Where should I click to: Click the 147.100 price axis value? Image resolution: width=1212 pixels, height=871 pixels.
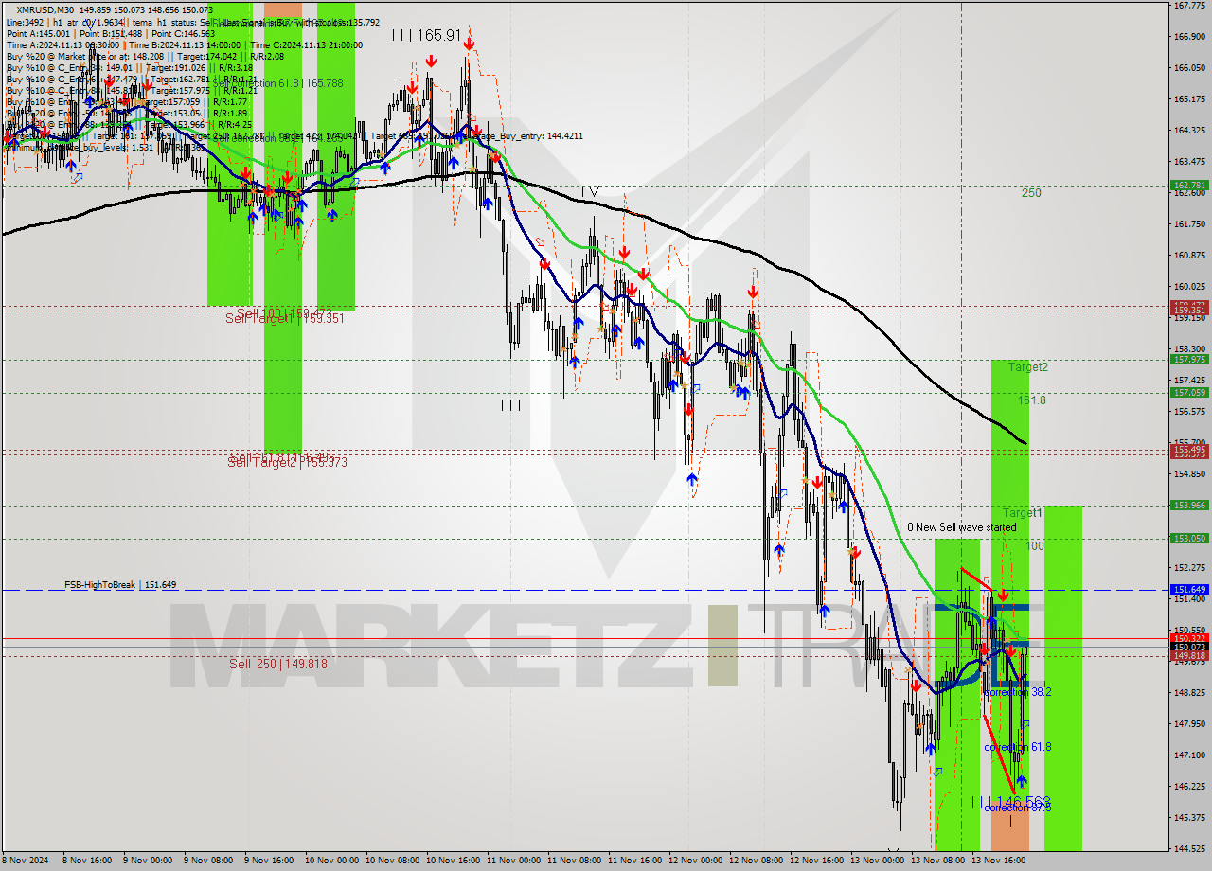pyautogui.click(x=1189, y=755)
